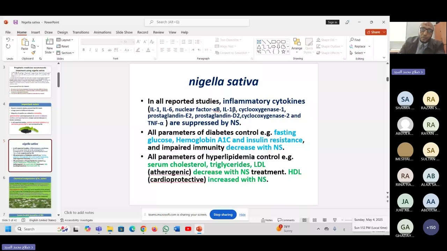Switch to Reading View in status bar

tap(325, 220)
